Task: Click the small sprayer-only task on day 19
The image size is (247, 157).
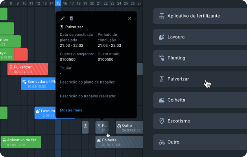Action: click(85, 128)
